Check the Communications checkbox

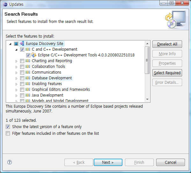click(22, 72)
